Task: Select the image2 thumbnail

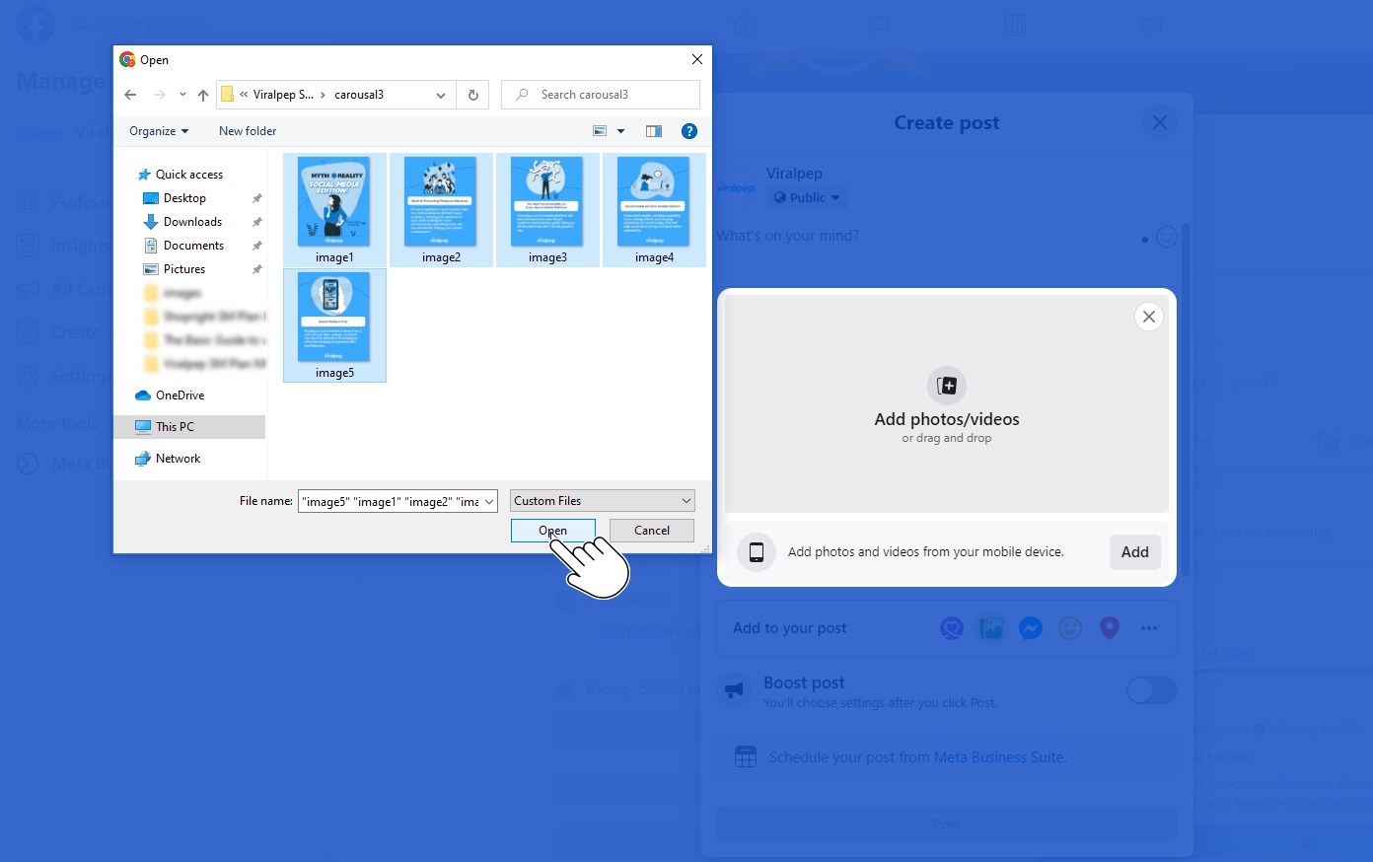Action: pyautogui.click(x=441, y=209)
